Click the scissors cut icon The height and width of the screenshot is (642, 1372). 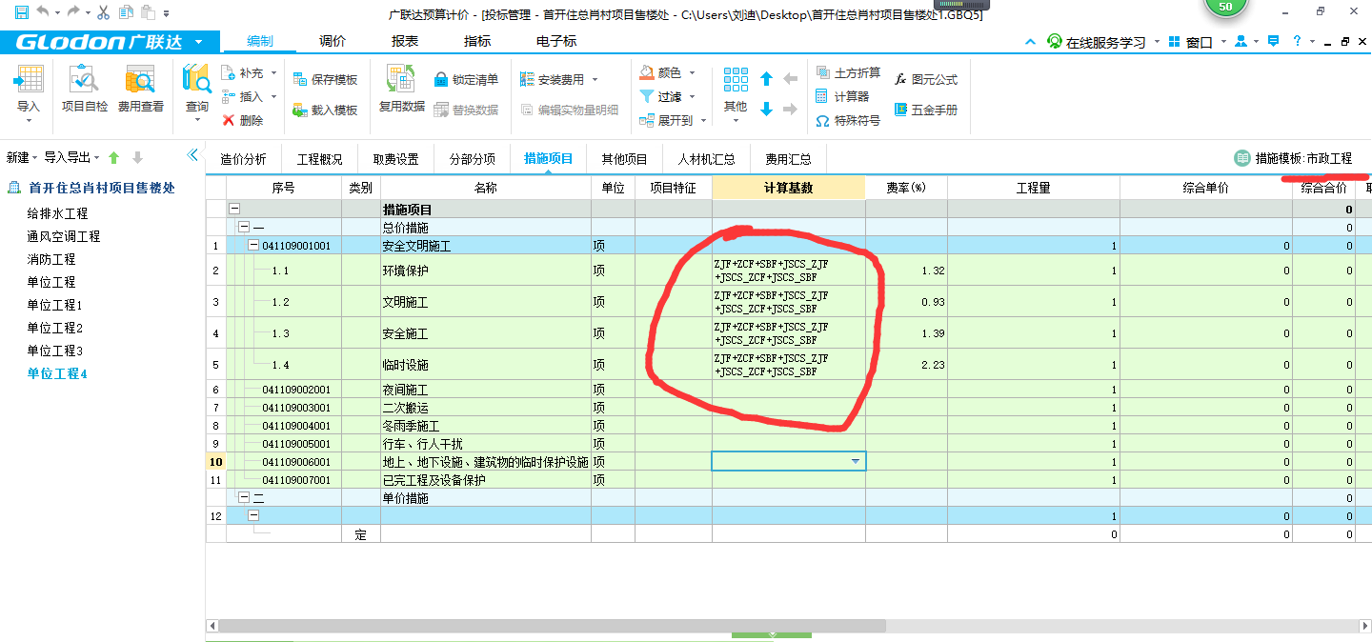103,12
